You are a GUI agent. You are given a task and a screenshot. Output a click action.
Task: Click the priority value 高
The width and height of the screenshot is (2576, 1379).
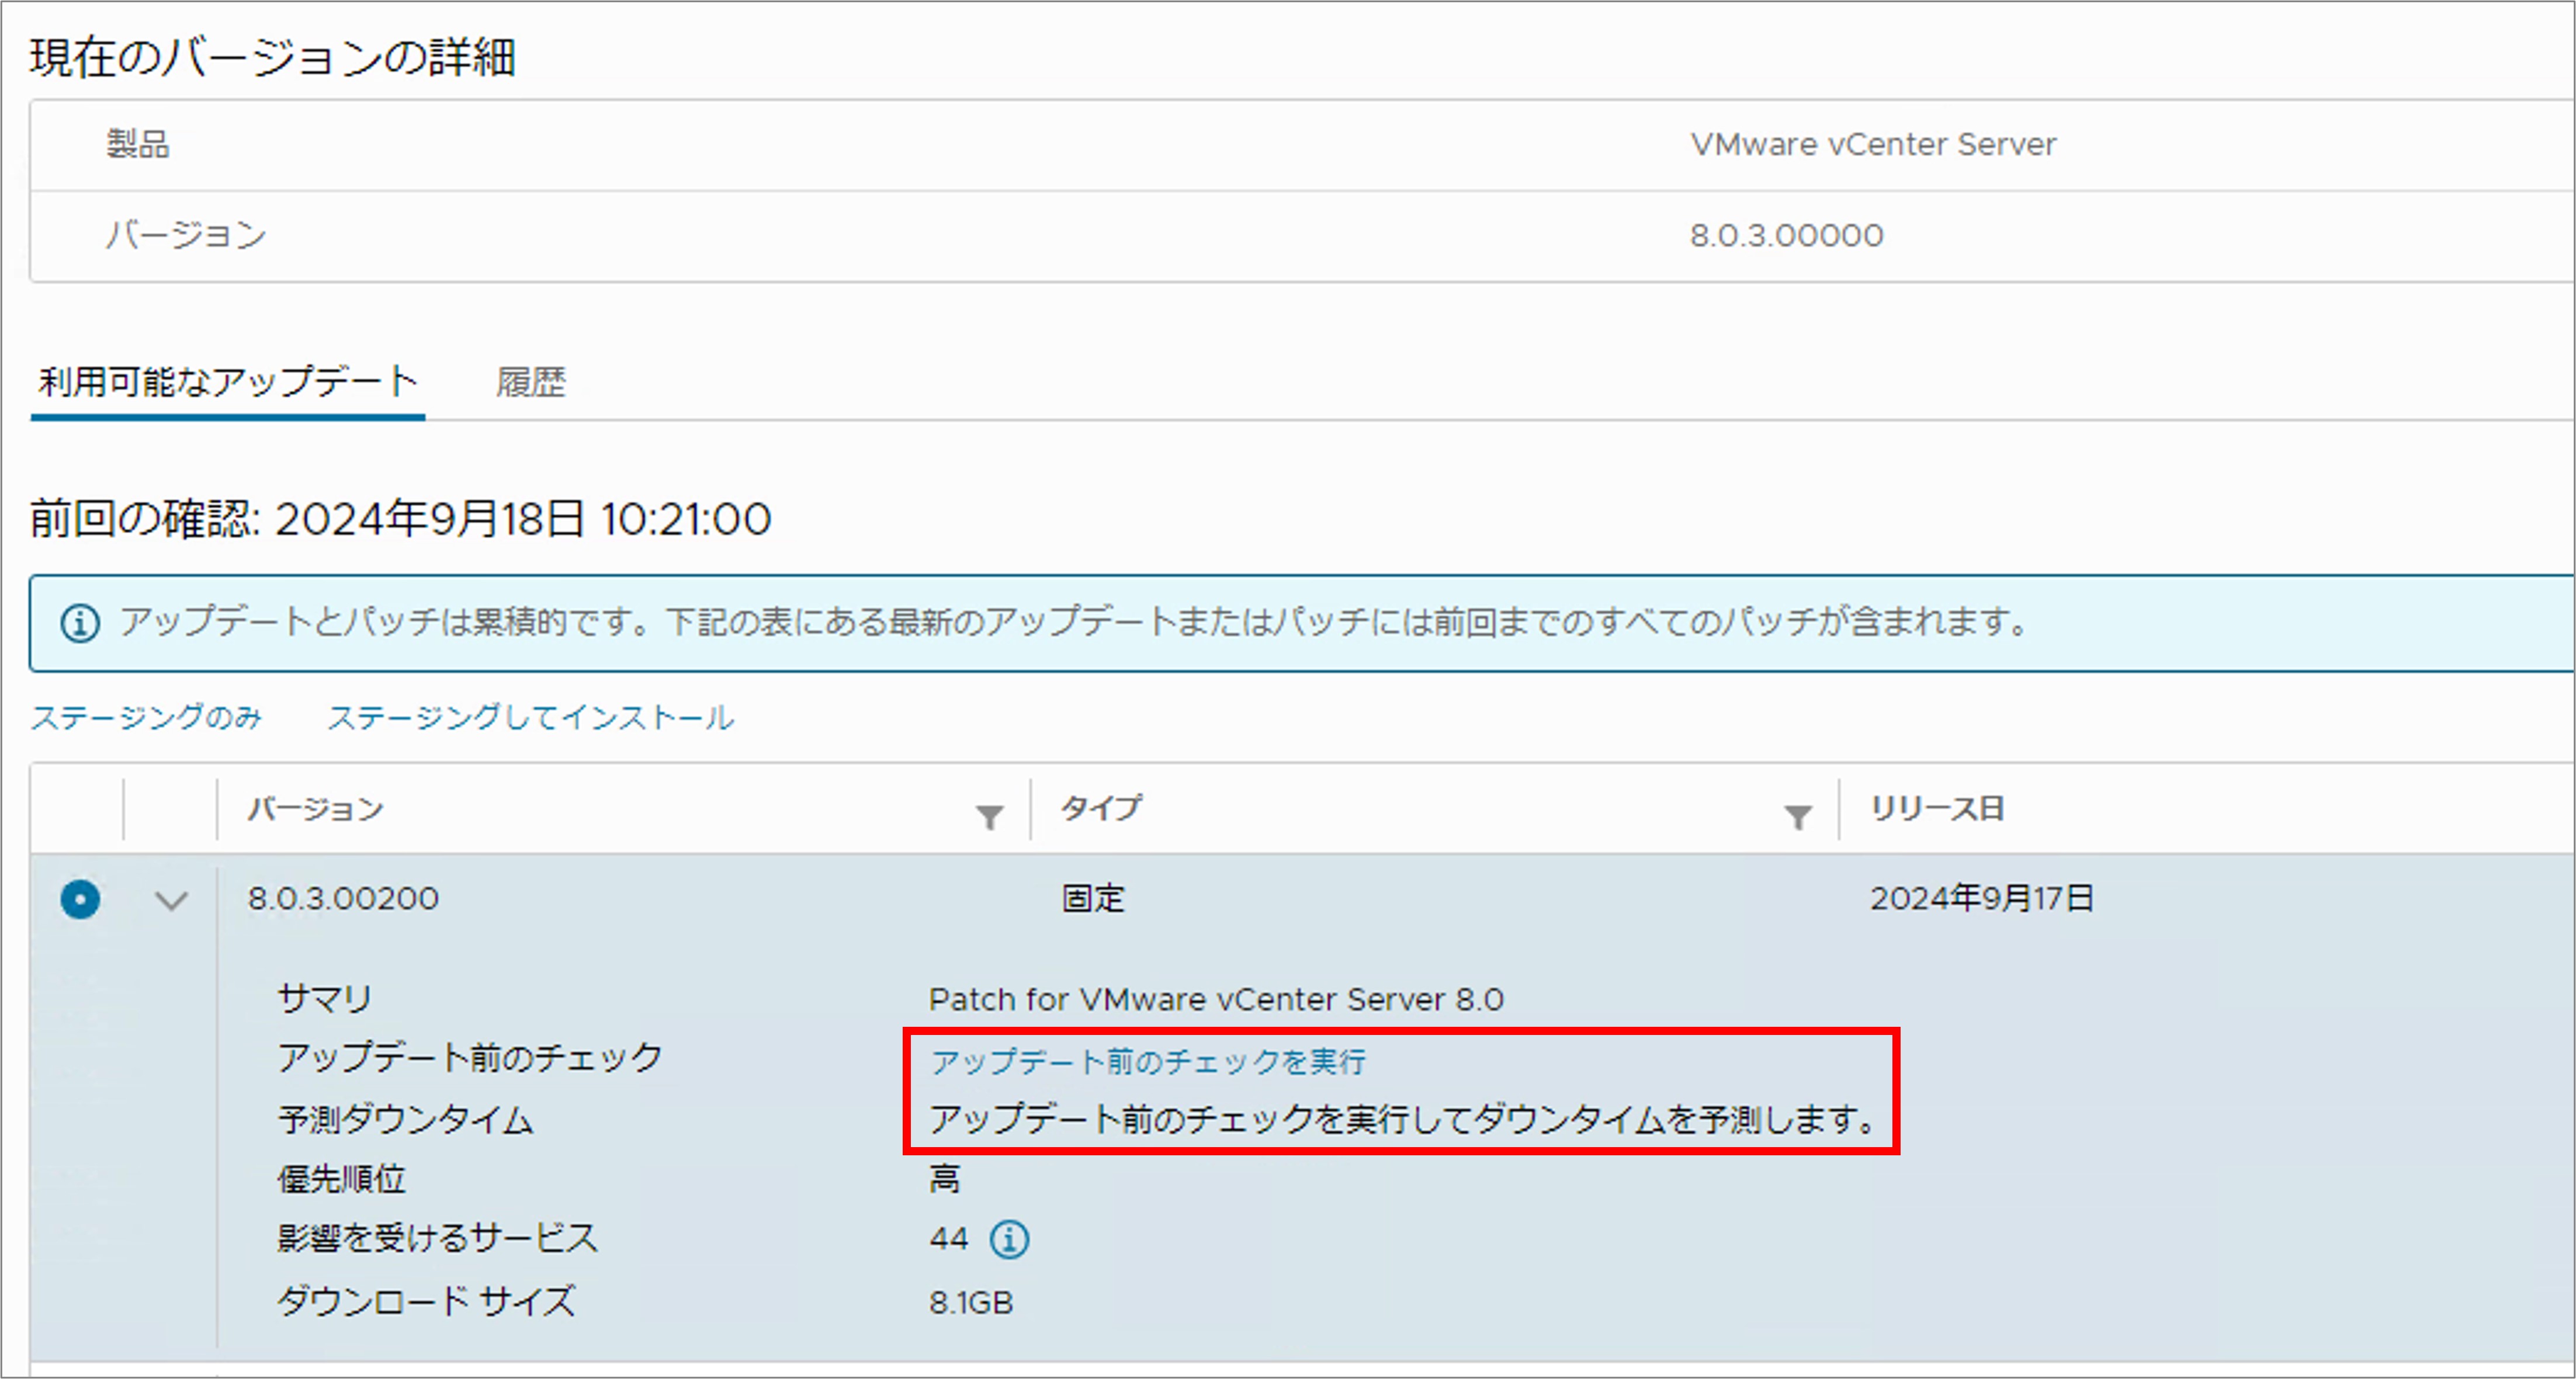[945, 1179]
